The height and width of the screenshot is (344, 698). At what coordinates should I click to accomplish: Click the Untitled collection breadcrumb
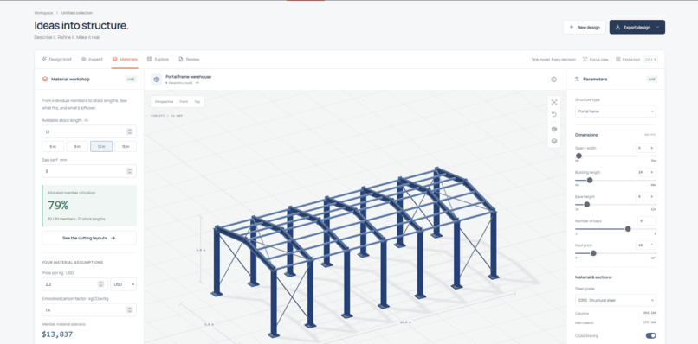click(77, 13)
